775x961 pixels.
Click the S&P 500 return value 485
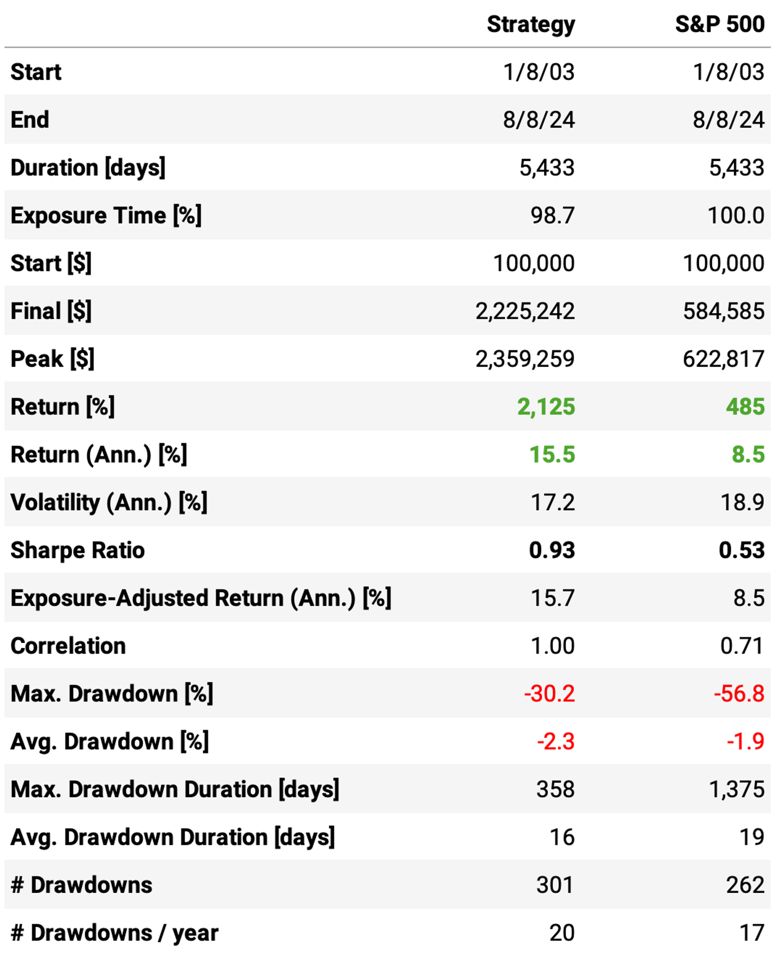click(745, 407)
